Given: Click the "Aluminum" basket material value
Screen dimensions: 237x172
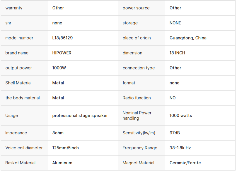Looking at the screenshot, I should (x=62, y=163).
